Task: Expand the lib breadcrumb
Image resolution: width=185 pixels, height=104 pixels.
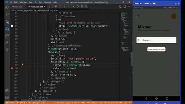Action: pos(13,10)
